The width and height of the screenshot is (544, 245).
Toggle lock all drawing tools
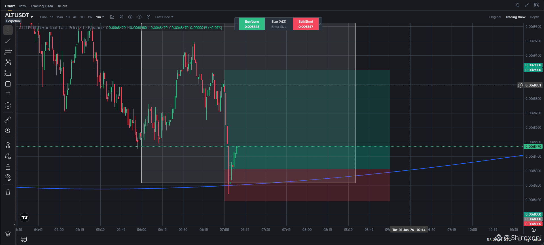(8, 167)
